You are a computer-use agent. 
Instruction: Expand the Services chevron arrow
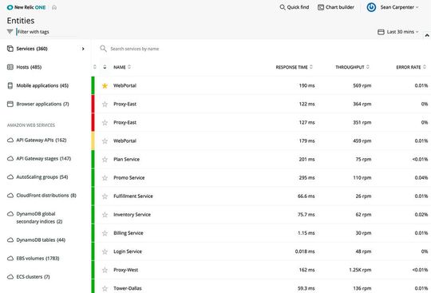click(x=83, y=49)
